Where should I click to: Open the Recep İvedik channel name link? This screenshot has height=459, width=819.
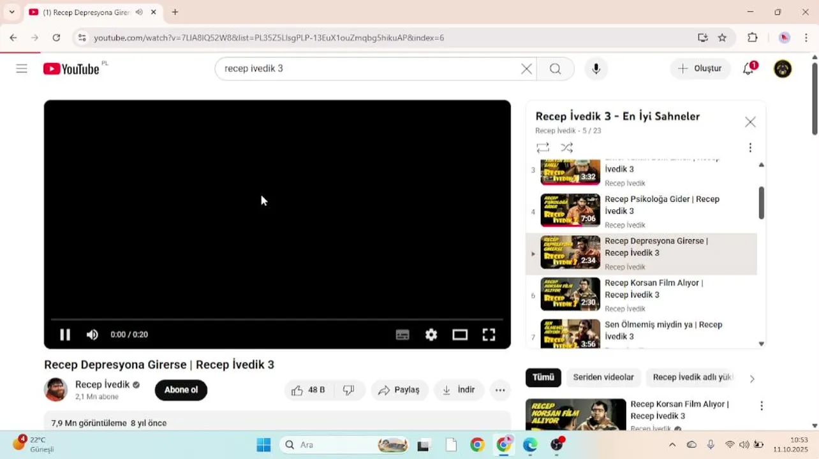click(x=102, y=384)
